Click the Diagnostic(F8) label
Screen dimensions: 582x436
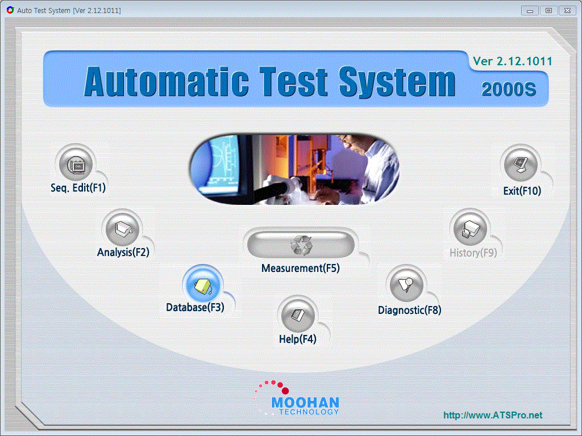[x=410, y=310]
